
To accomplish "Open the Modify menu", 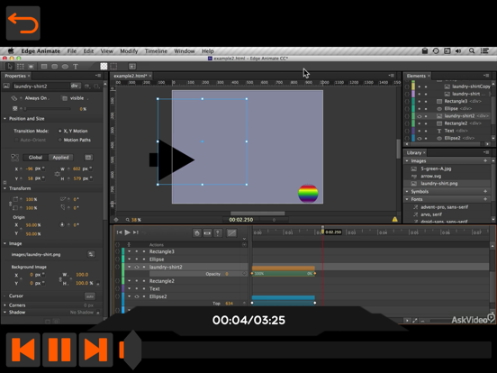I will (x=129, y=50).
